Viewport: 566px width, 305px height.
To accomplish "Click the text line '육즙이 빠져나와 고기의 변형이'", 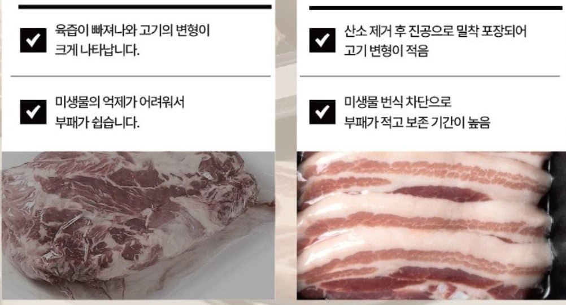I will pyautogui.click(x=132, y=30).
